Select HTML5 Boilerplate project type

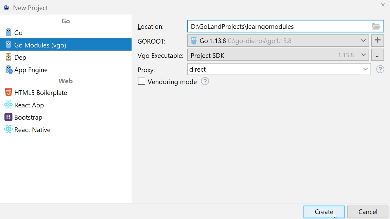tap(66, 92)
